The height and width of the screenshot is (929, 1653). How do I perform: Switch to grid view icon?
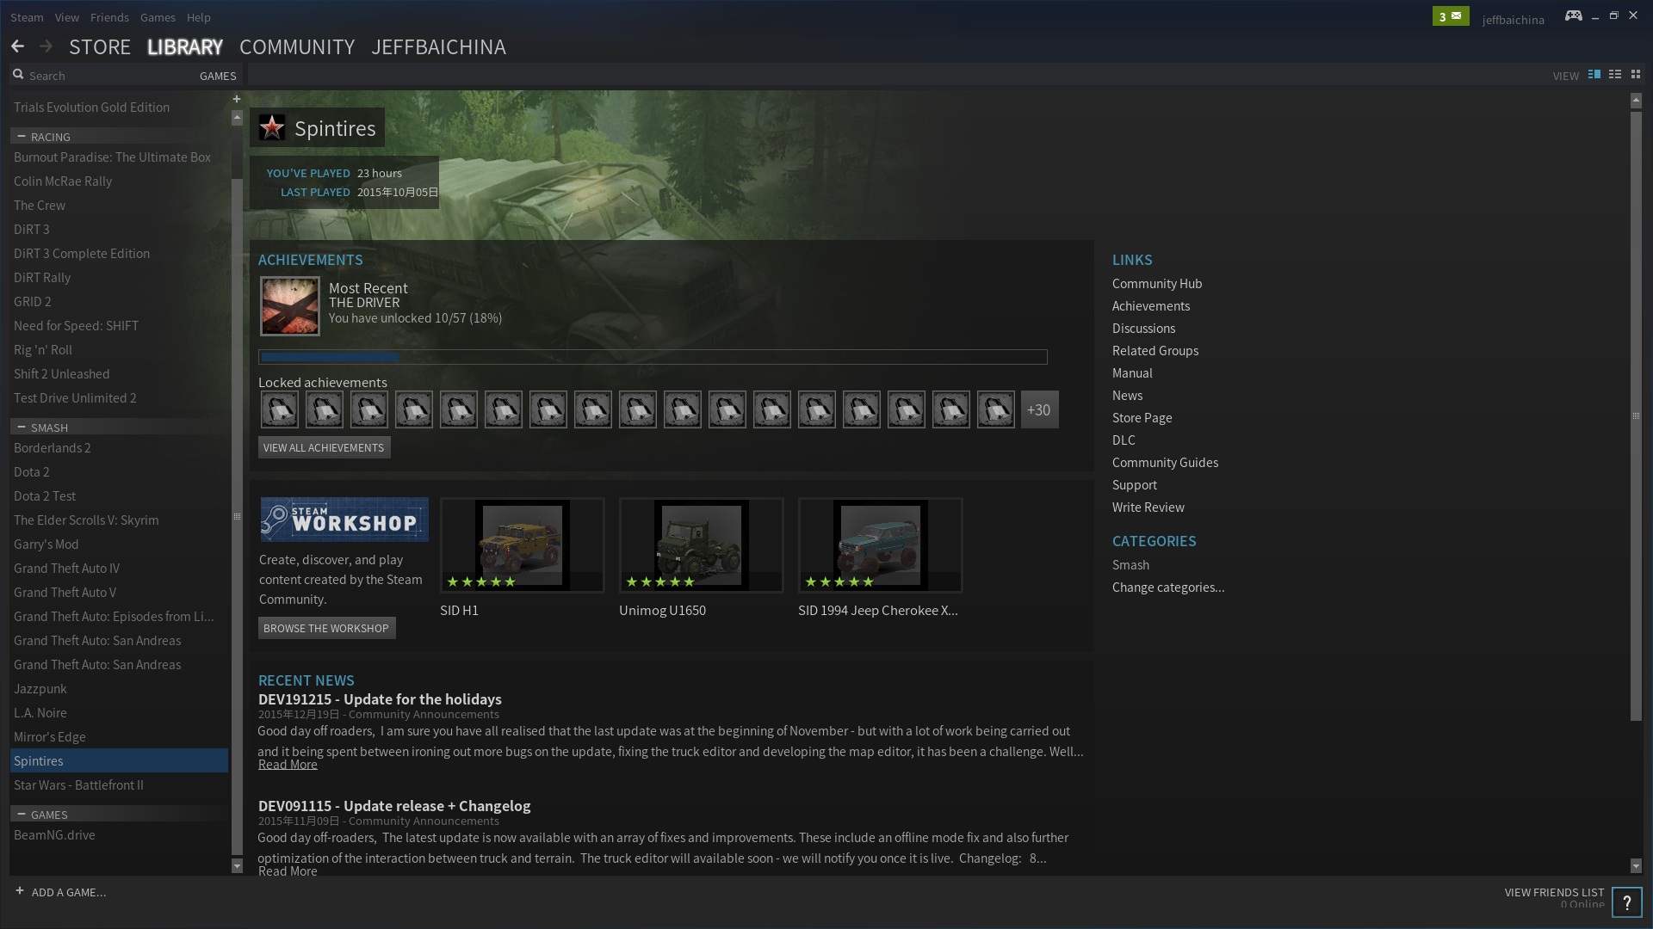1636,75
